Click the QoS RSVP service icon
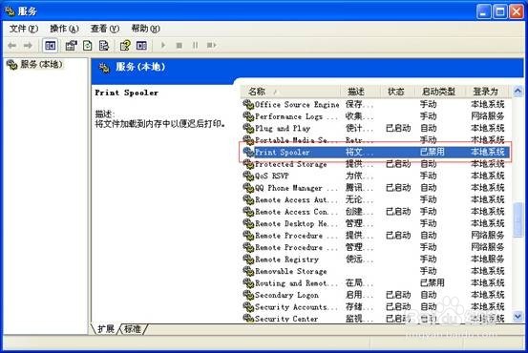The image size is (528, 353). click(248, 176)
